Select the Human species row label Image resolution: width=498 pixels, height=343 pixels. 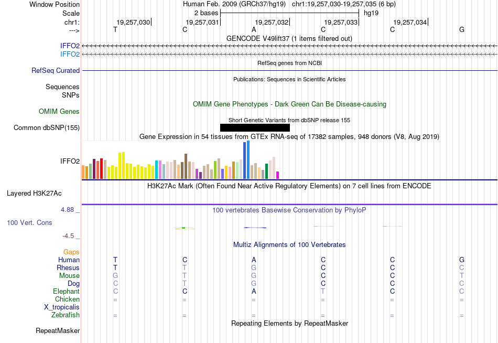[x=69, y=260]
